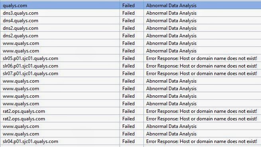Click error response text in slr06 row

tap(202, 66)
